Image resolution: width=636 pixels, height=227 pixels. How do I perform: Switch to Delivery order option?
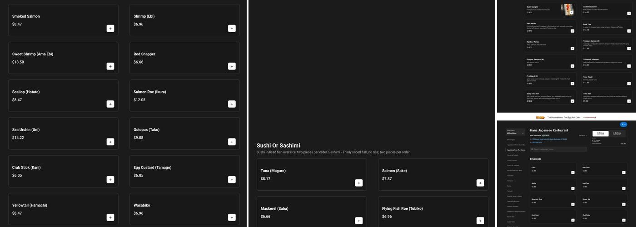point(617,133)
